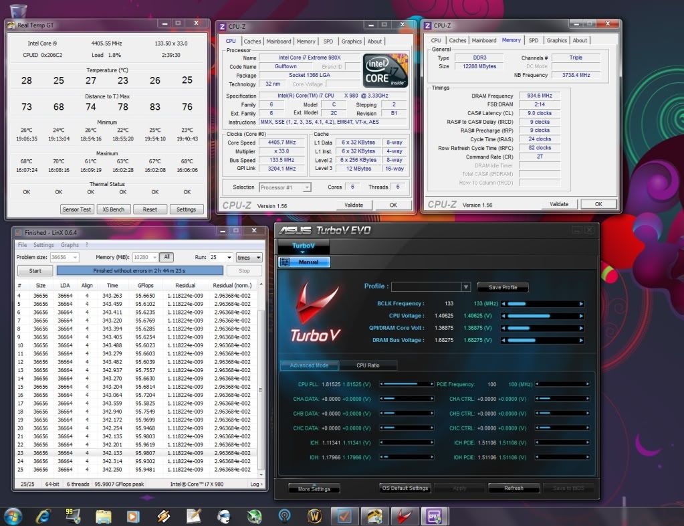This screenshot has height=526, width=684.
Task: Open Settings in Real Temp GT
Action: (187, 209)
